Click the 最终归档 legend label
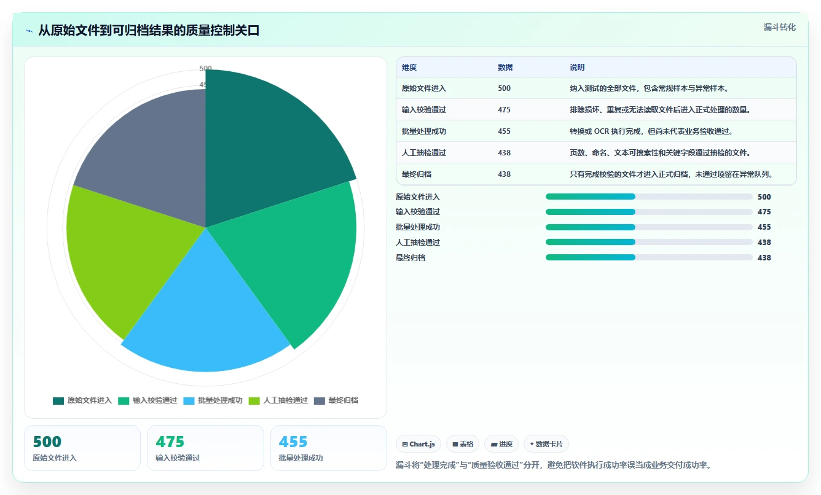The height and width of the screenshot is (495, 821). click(344, 400)
